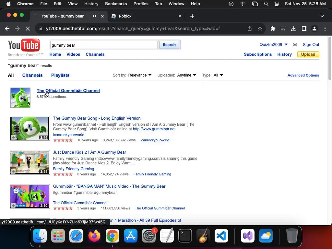Open the media control icon in toolbar

click(283, 29)
